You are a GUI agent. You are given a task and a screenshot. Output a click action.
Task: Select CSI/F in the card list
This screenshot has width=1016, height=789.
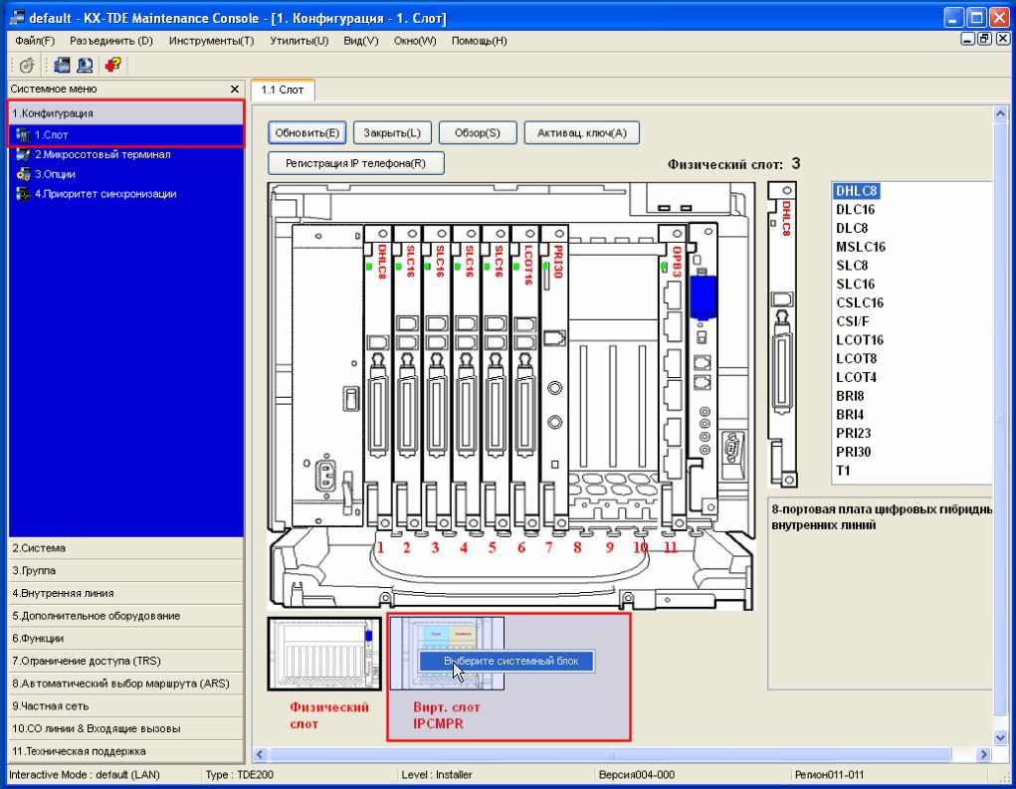[852, 321]
